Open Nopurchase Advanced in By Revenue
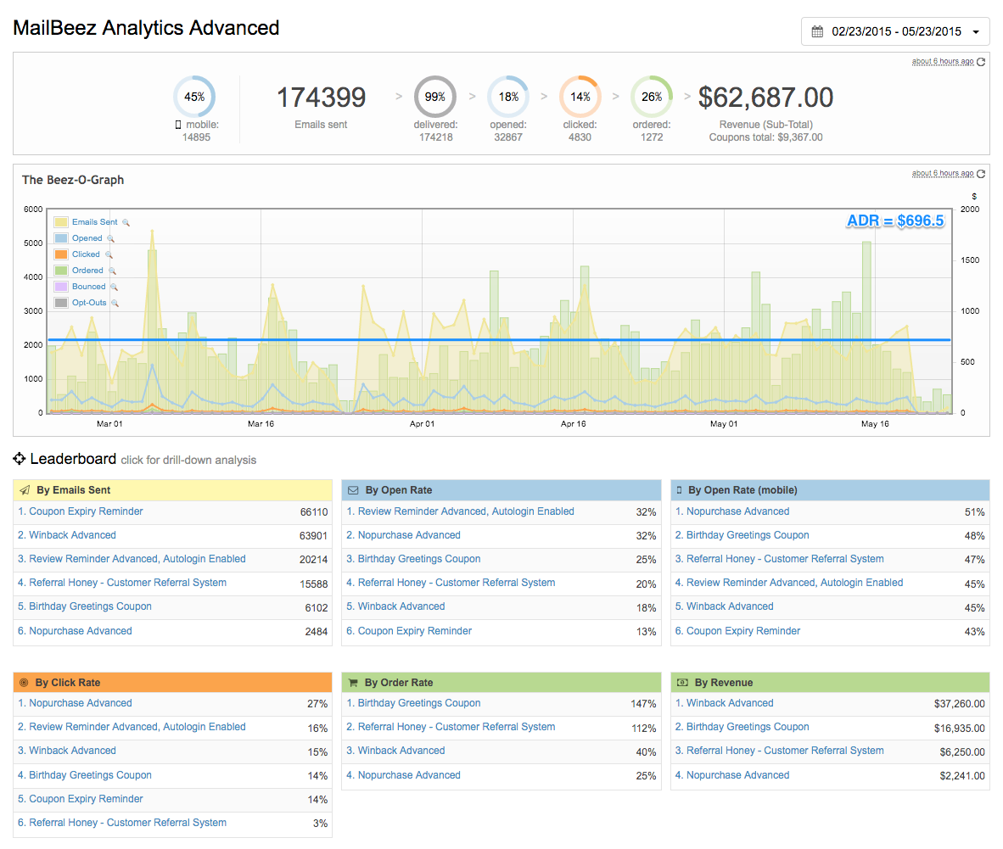This screenshot has width=1003, height=849. (737, 775)
